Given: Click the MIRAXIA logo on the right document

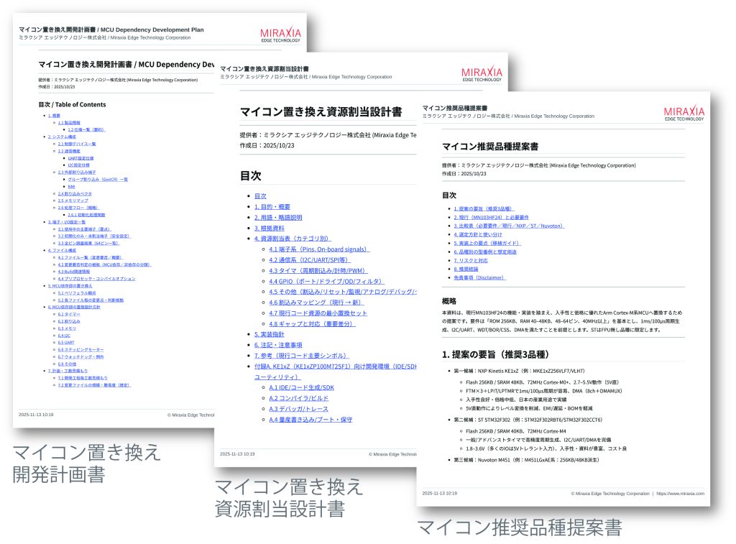Looking at the screenshot, I should (684, 114).
